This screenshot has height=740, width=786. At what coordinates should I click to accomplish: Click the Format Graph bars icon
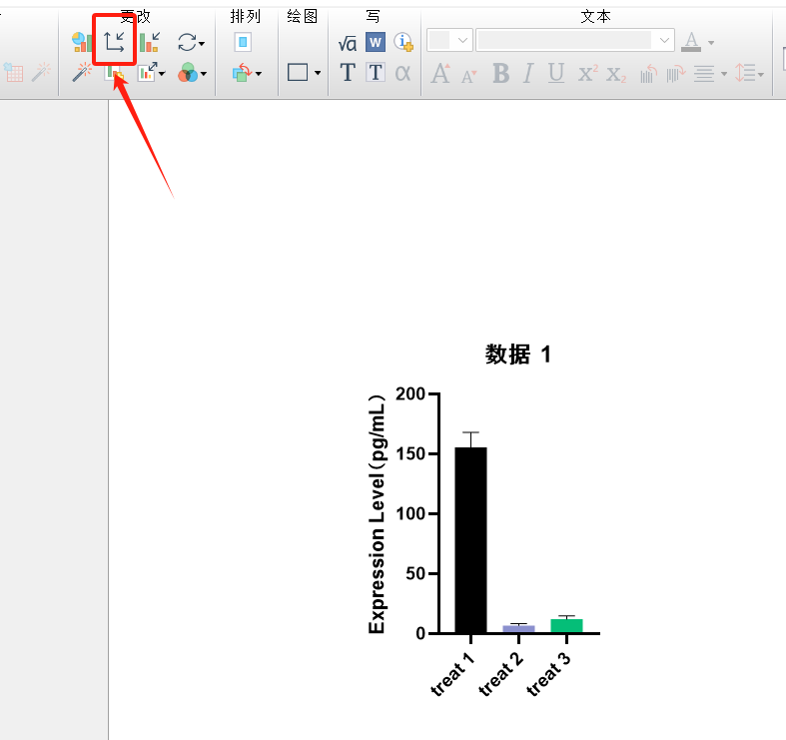click(x=149, y=42)
